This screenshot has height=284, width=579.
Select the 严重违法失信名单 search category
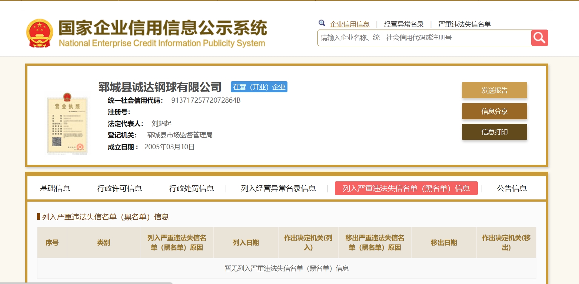coord(464,24)
